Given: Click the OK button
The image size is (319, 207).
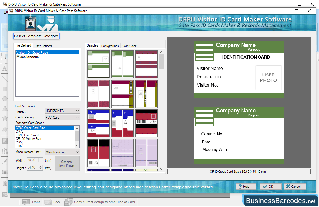Looking at the screenshot, I should 271,186.
